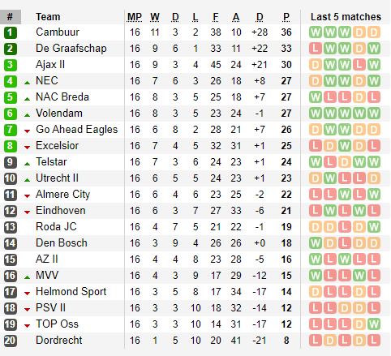Open the Helmond Sport team link

point(71,292)
